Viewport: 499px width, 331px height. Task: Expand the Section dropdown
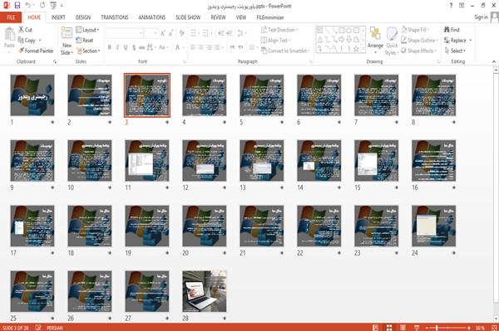click(x=88, y=51)
